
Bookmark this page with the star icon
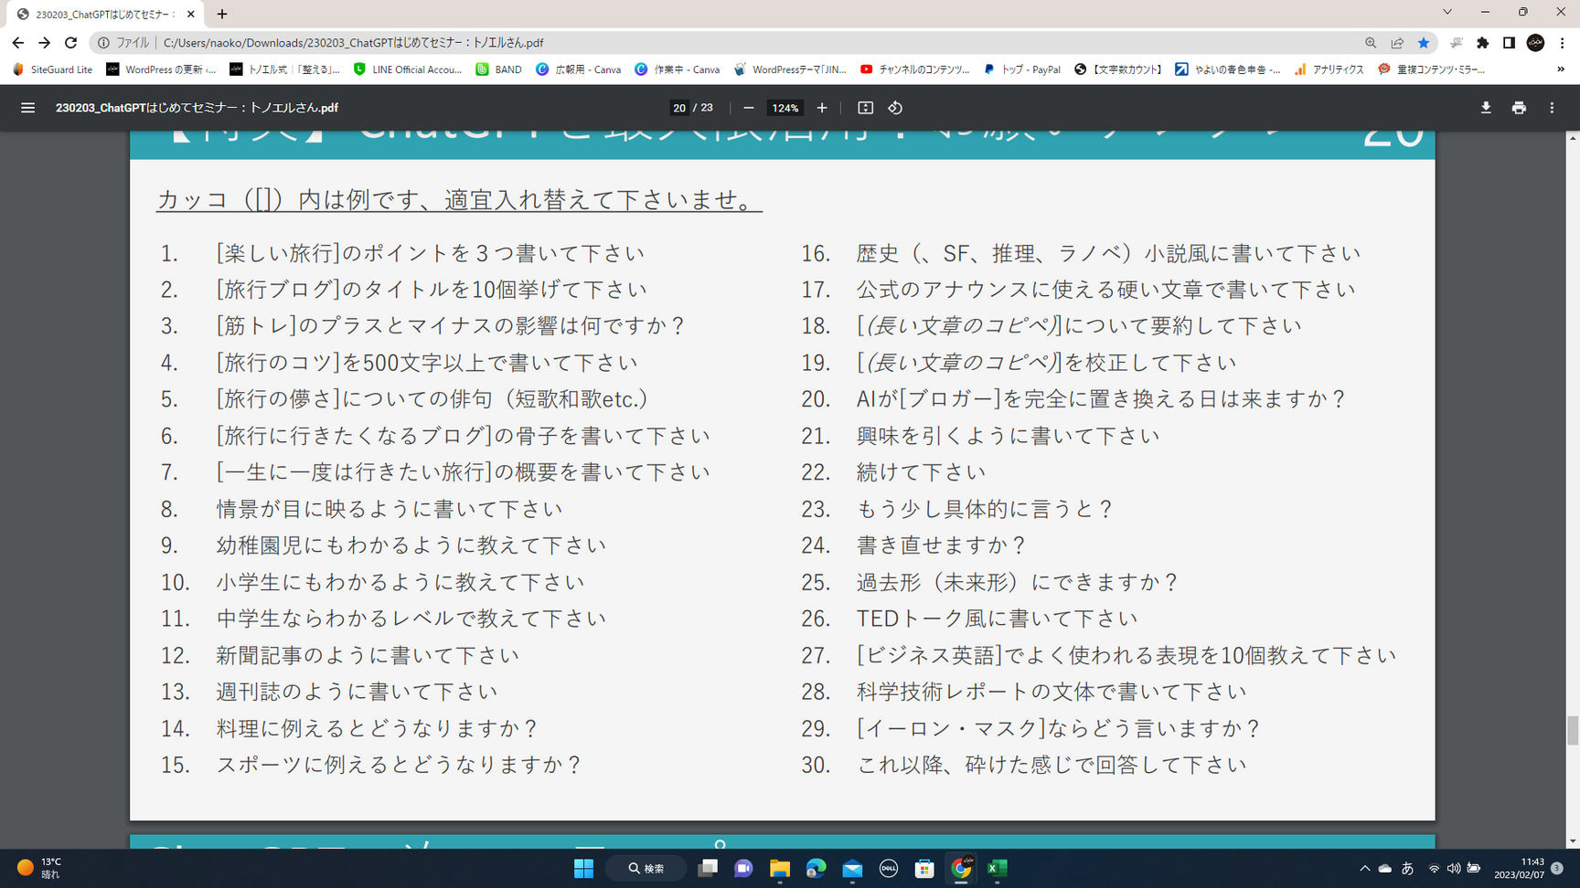click(1424, 43)
